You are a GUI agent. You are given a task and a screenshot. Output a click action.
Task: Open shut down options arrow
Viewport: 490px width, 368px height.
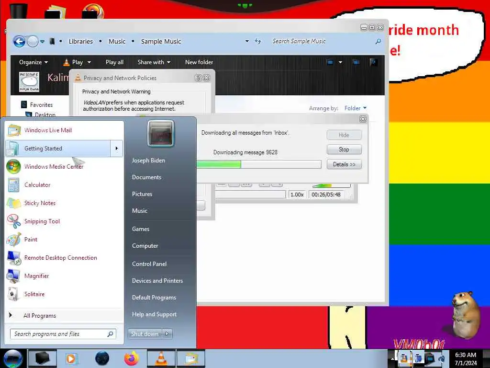167,333
